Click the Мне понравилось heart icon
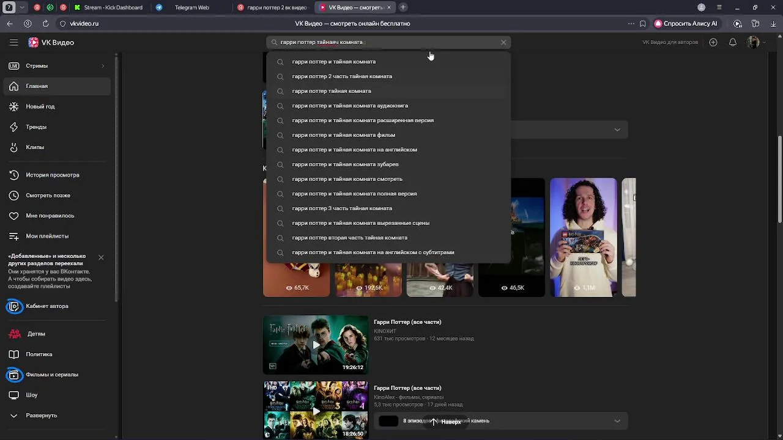 point(13,216)
